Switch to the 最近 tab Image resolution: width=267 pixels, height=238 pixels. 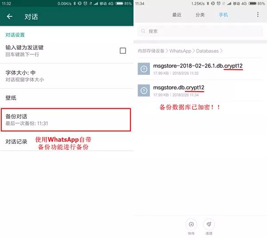(177, 15)
